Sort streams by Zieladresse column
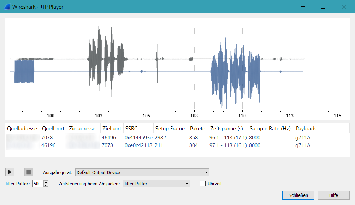This screenshot has height=205, width=355. [x=84, y=129]
